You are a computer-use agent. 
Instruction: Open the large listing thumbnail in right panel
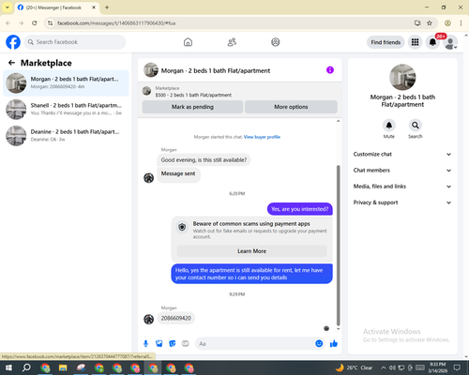click(x=402, y=77)
